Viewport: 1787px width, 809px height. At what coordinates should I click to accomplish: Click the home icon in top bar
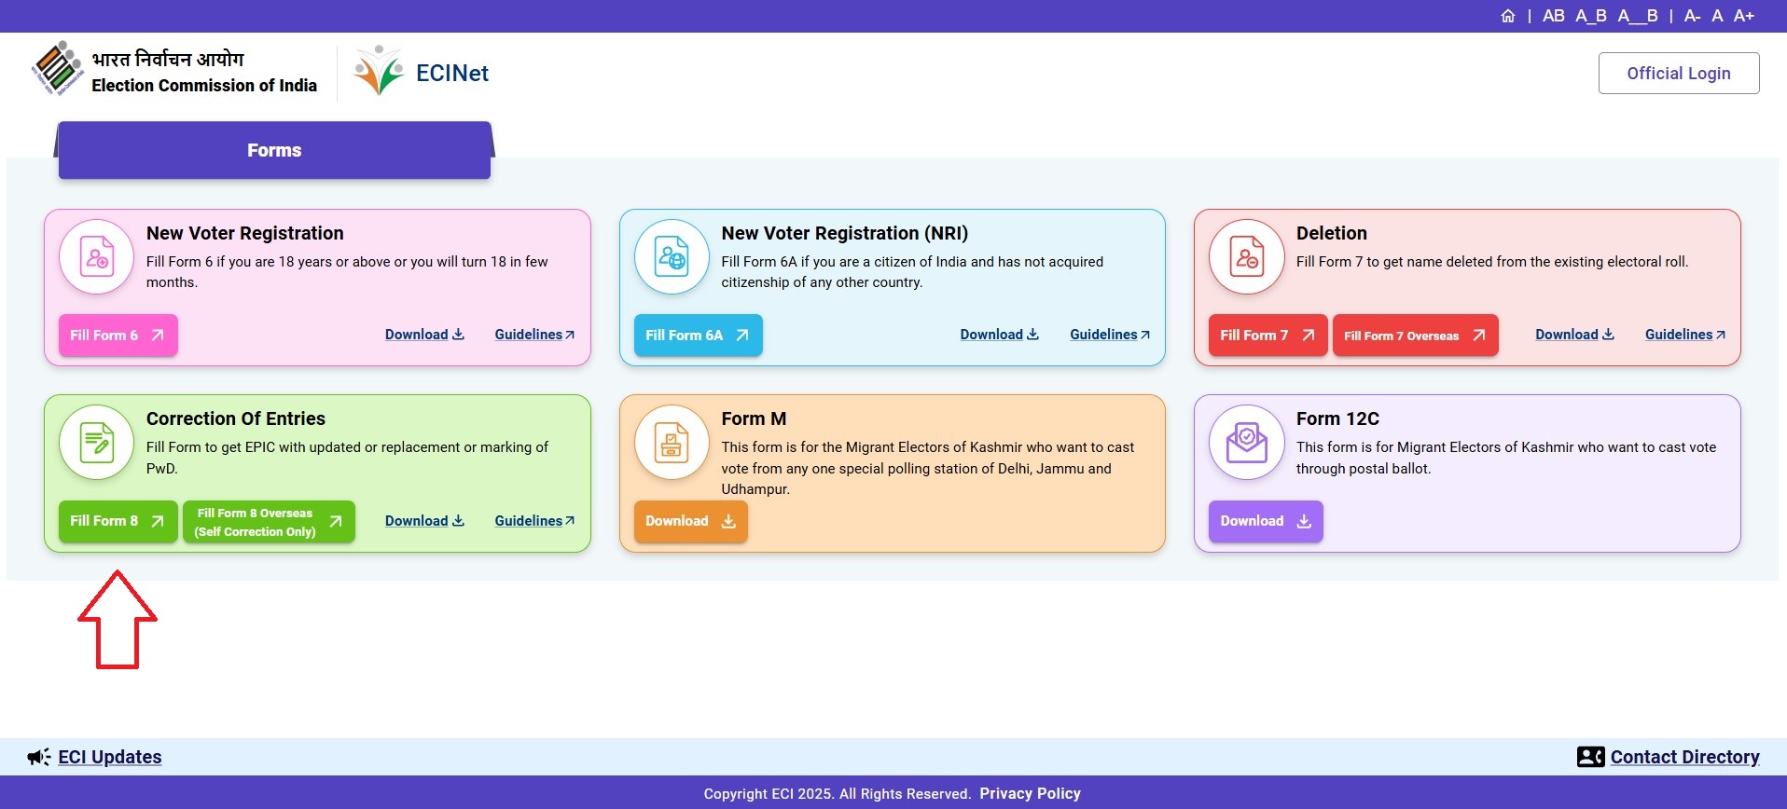[1507, 16]
